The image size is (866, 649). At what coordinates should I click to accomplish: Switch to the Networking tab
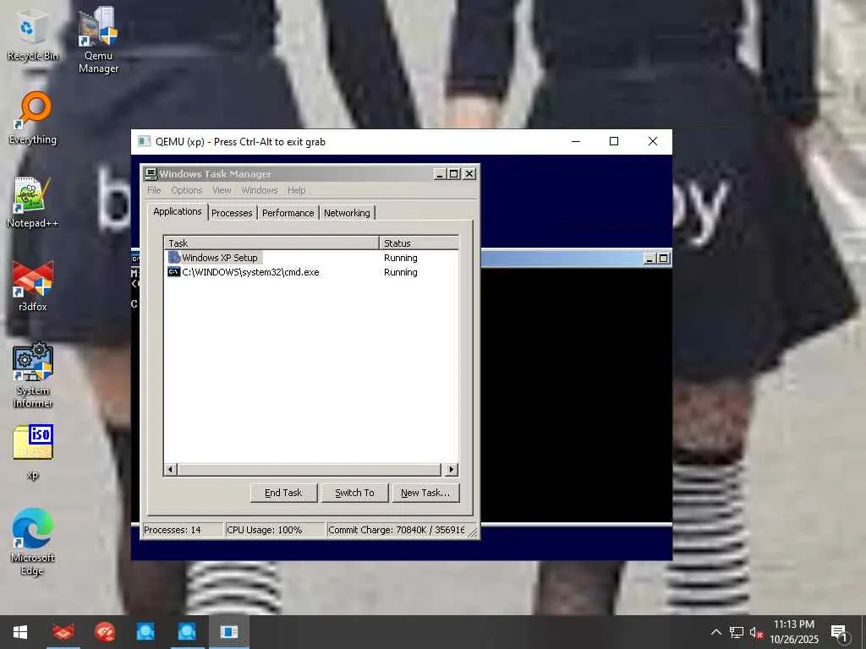(347, 213)
